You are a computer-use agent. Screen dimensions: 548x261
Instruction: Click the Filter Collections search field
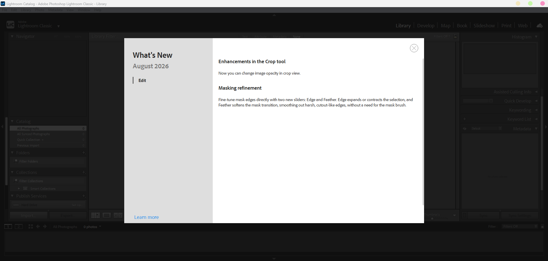tap(48, 181)
